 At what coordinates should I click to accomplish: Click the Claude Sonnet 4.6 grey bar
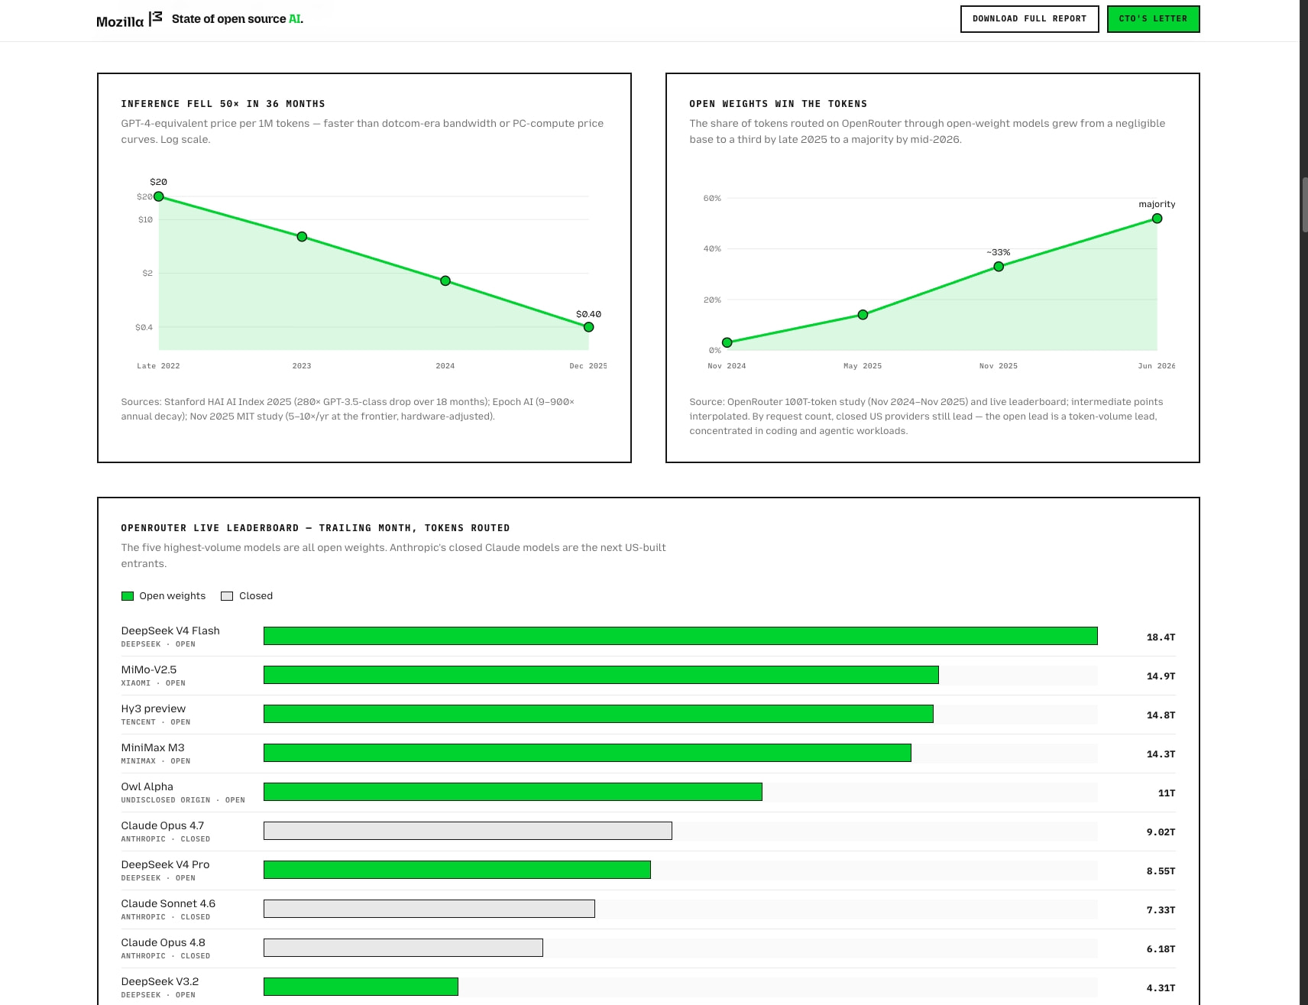pos(429,909)
